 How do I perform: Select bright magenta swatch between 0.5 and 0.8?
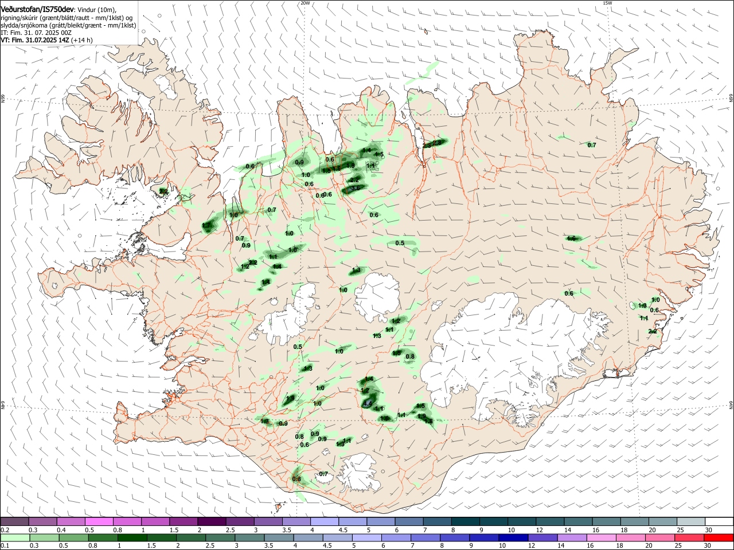99,521
